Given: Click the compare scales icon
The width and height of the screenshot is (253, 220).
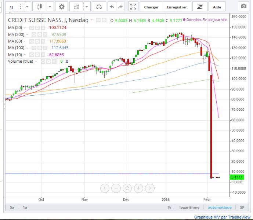Looking at the screenshot, I should tap(99, 7).
